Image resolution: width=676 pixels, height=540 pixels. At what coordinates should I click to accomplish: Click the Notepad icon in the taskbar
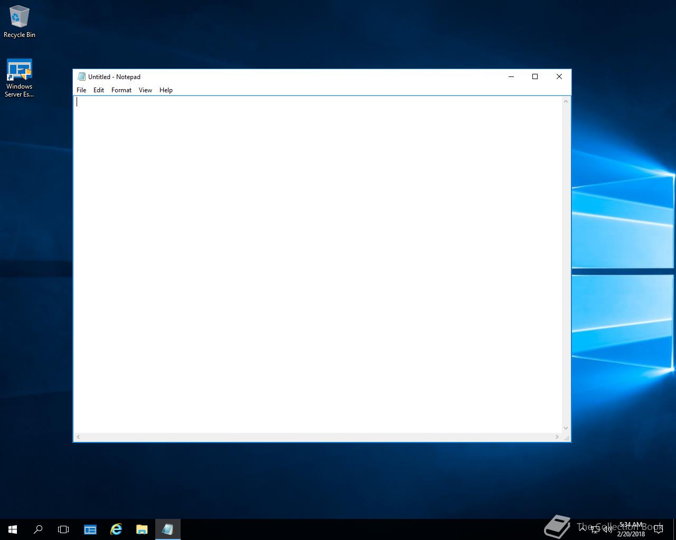(167, 529)
